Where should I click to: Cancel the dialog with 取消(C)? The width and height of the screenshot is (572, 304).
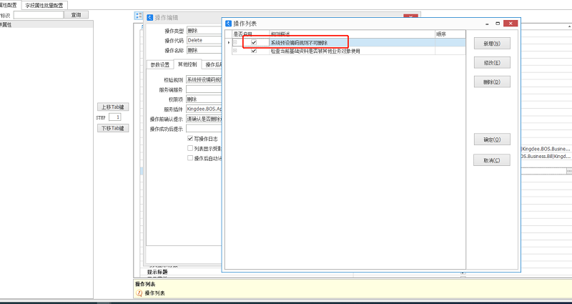491,160
